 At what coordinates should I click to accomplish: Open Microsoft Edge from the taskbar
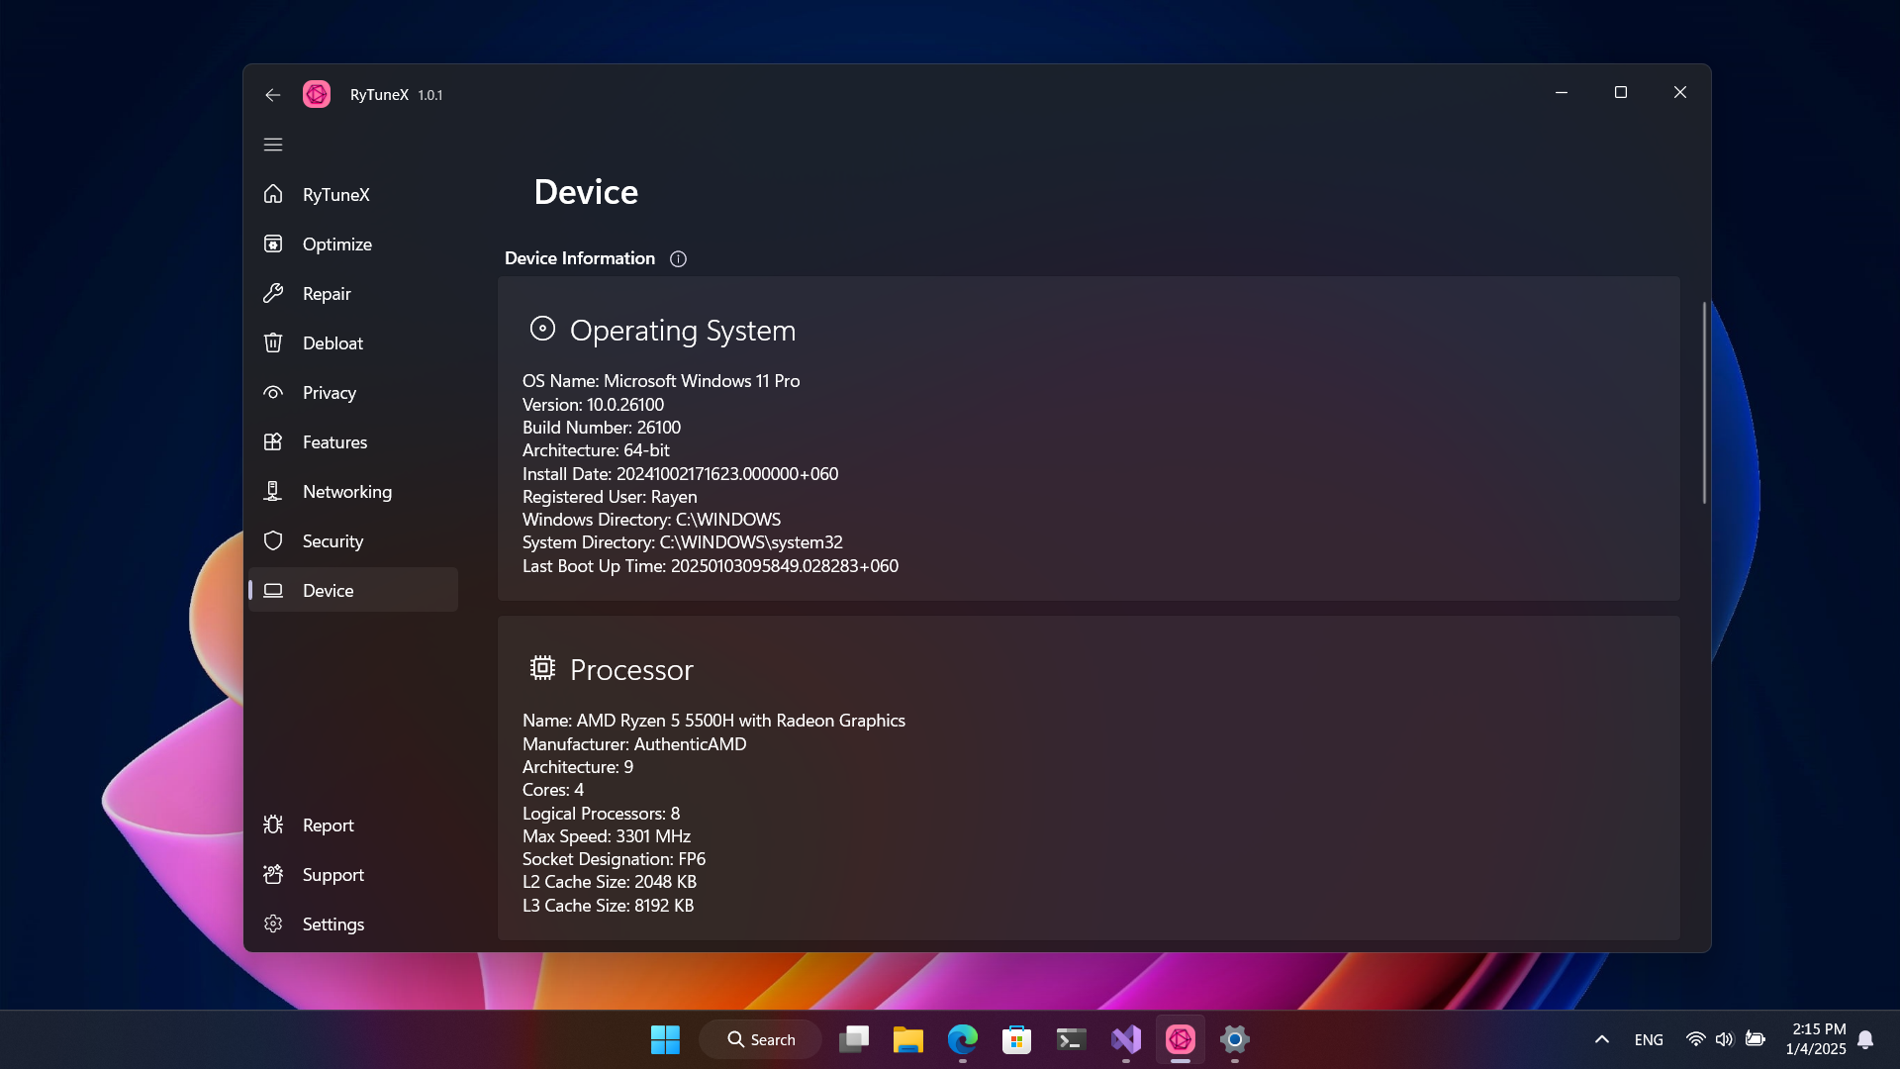[962, 1039]
